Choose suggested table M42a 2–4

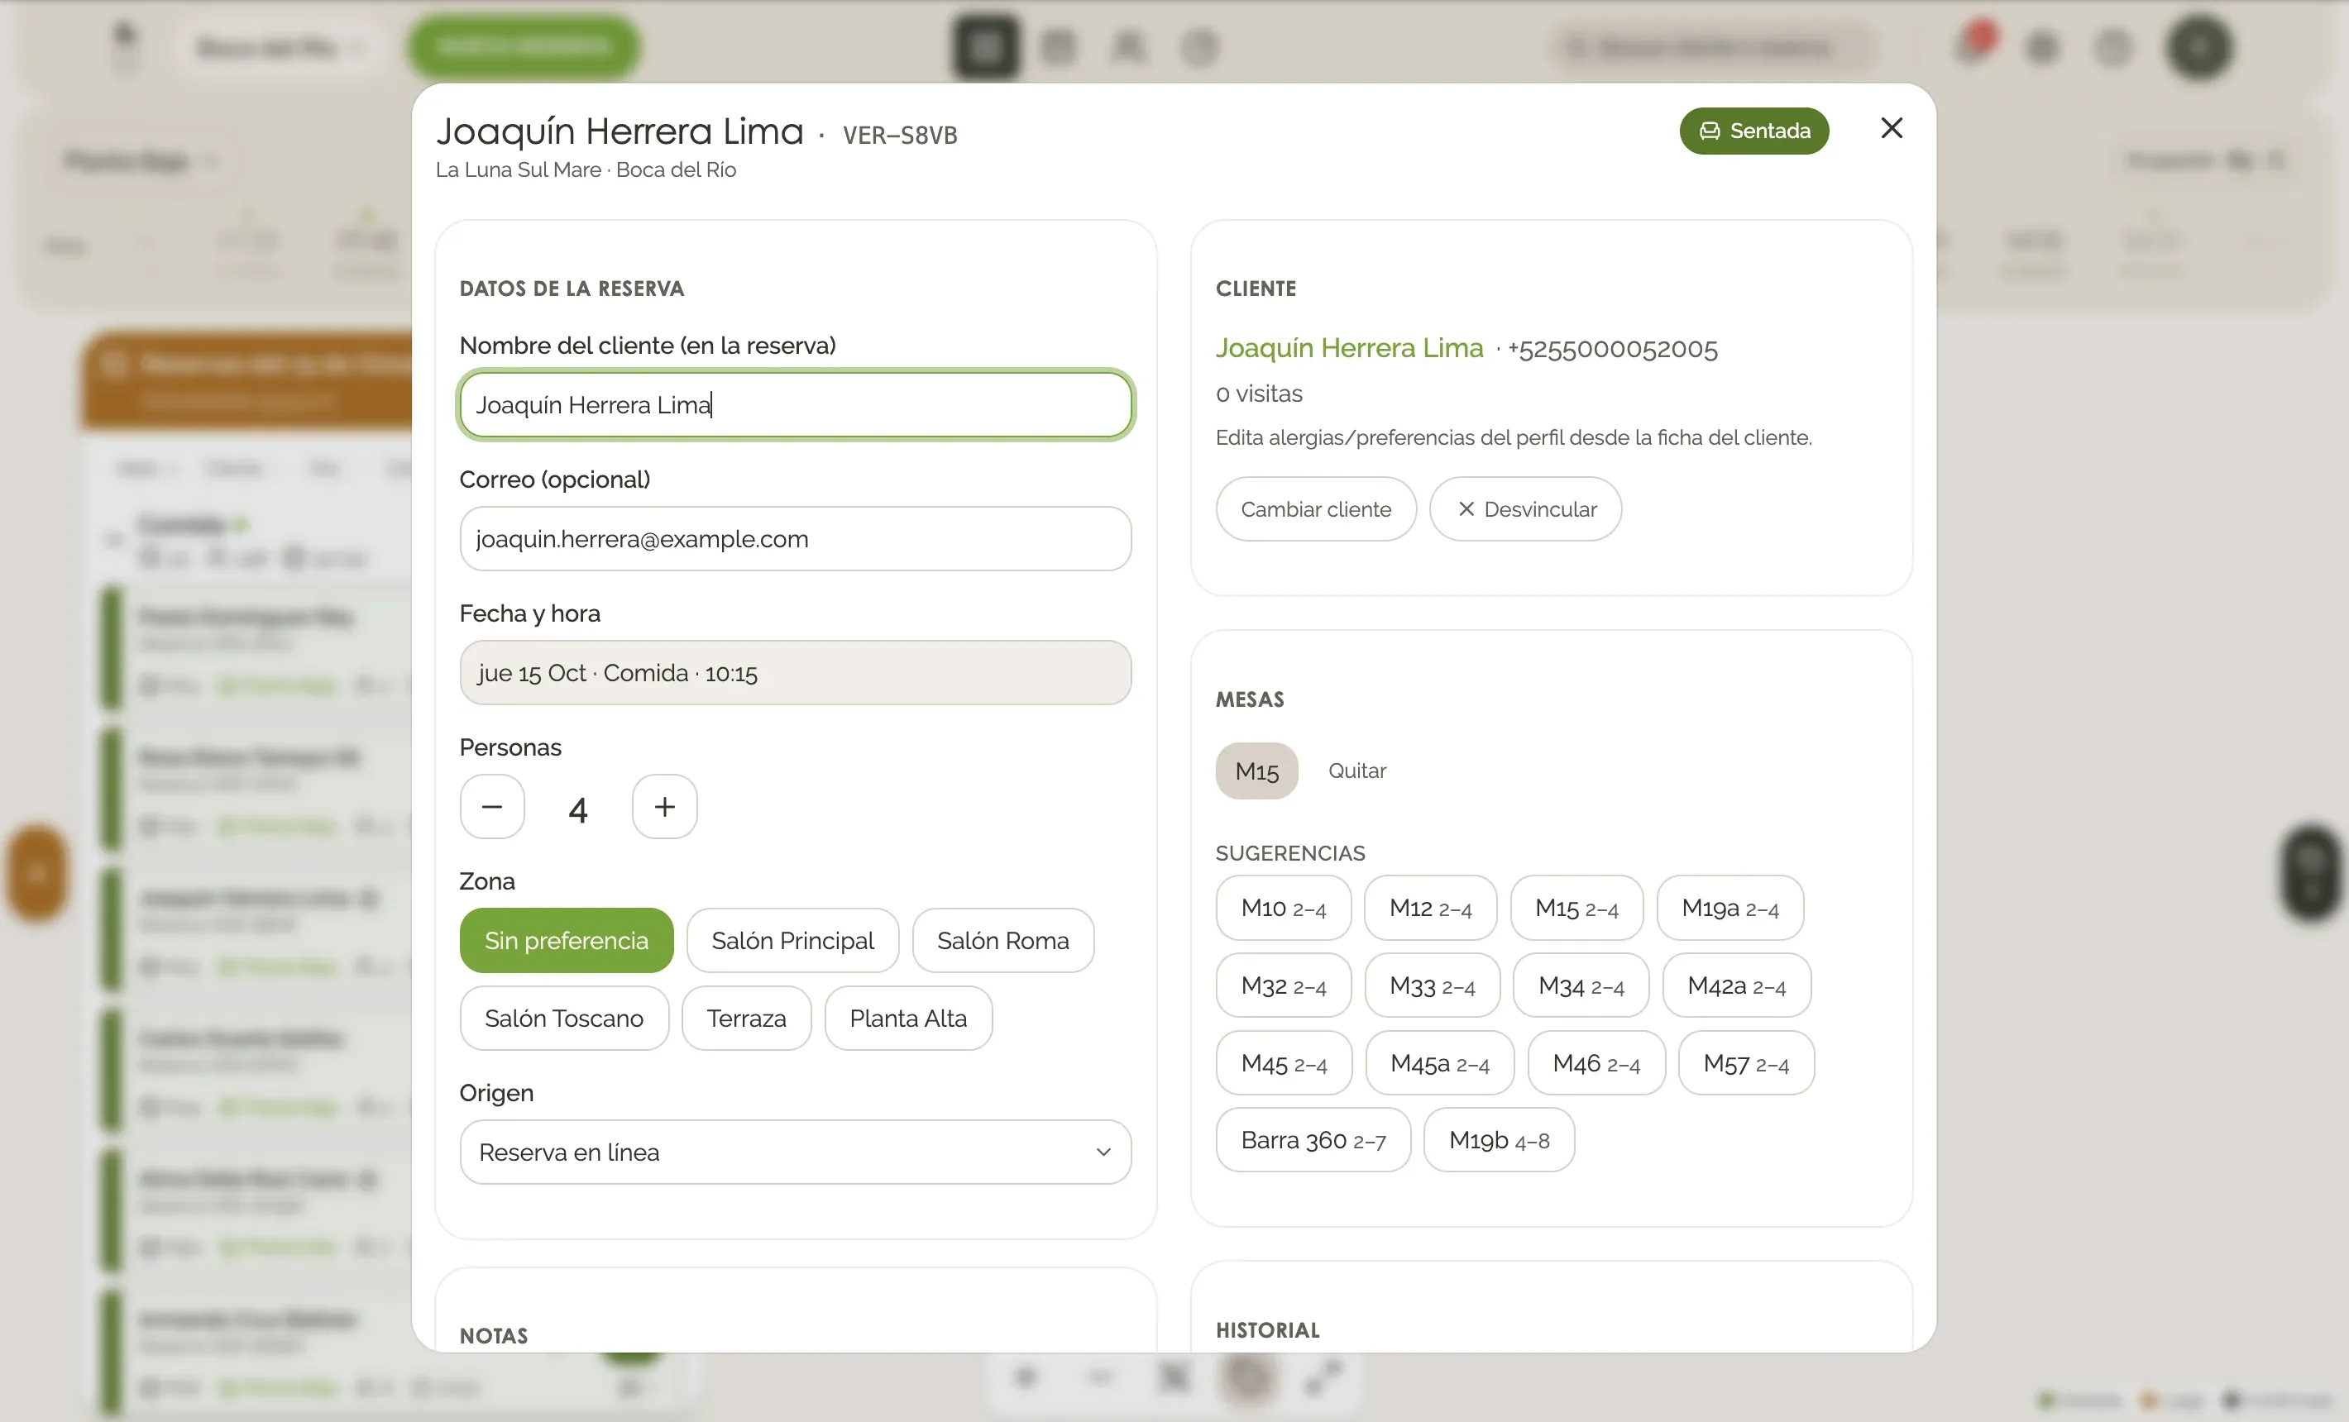tap(1736, 985)
